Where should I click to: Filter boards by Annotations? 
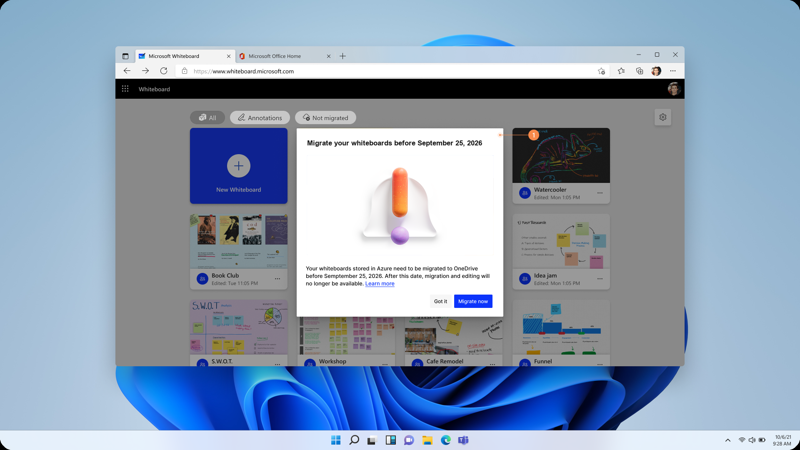[x=260, y=117]
